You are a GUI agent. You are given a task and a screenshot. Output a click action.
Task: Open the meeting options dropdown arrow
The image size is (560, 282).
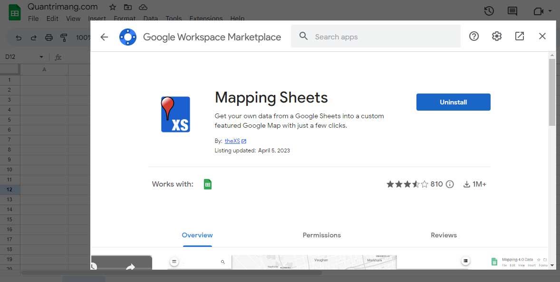[550, 11]
